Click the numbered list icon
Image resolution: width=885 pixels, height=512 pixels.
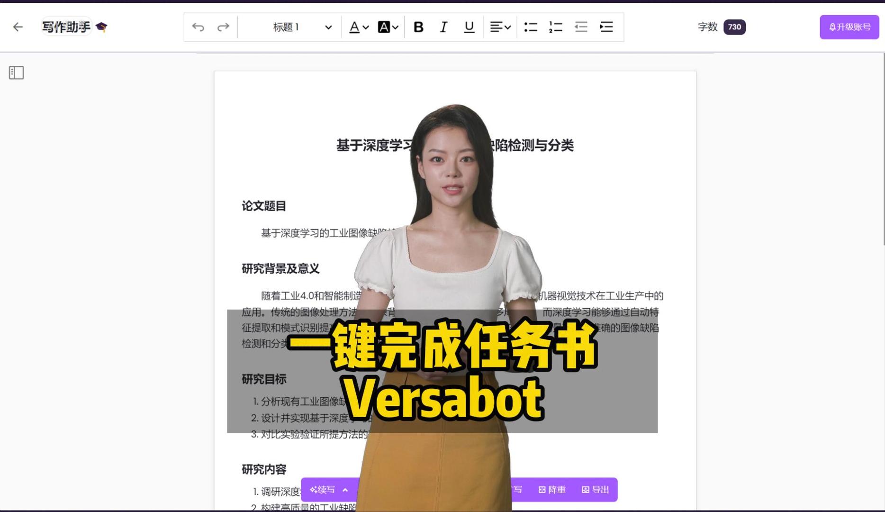[555, 27]
